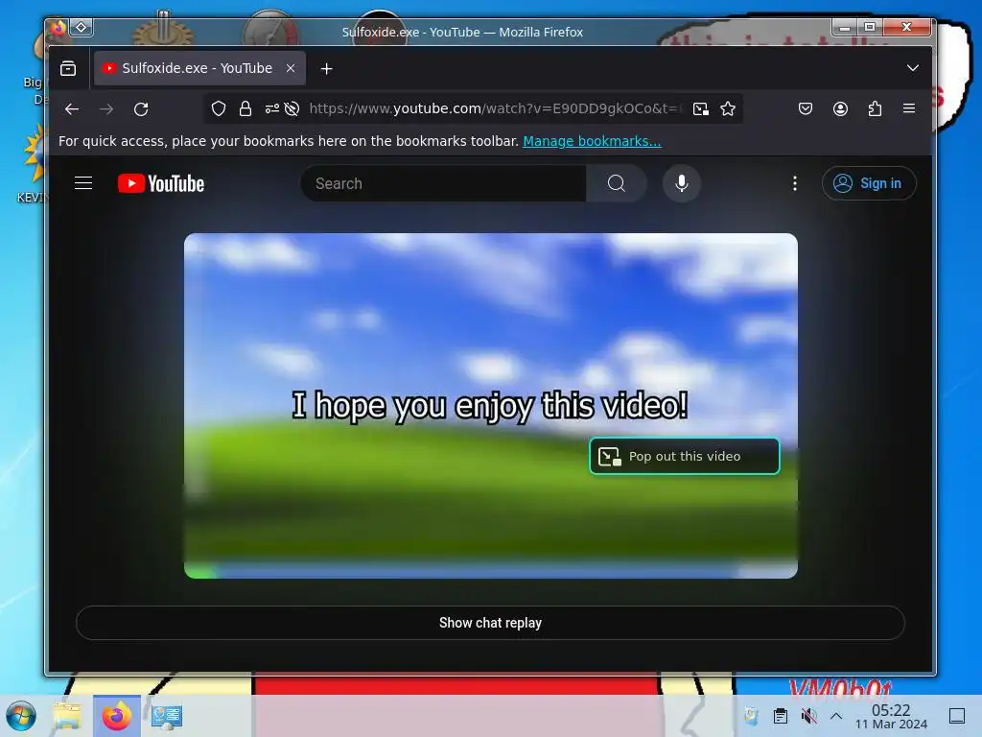Open the Windows Start menu
The height and width of the screenshot is (737, 982).
(x=21, y=716)
